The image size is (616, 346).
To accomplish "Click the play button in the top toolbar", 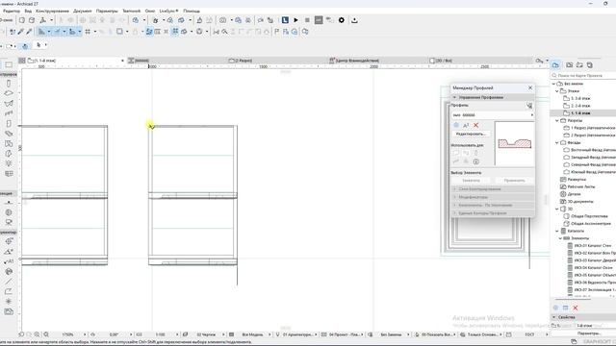I will 295,20.
